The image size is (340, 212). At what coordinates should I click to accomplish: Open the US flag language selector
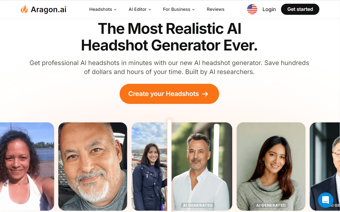(252, 9)
